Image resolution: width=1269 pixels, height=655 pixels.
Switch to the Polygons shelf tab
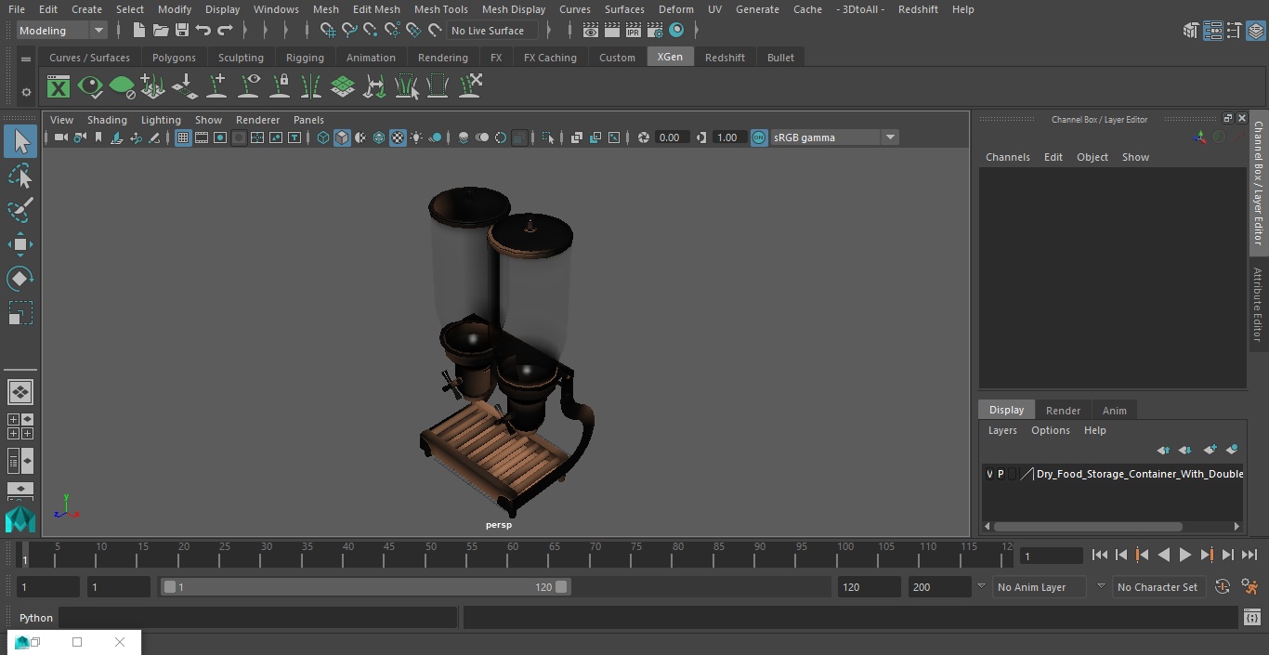click(x=174, y=58)
